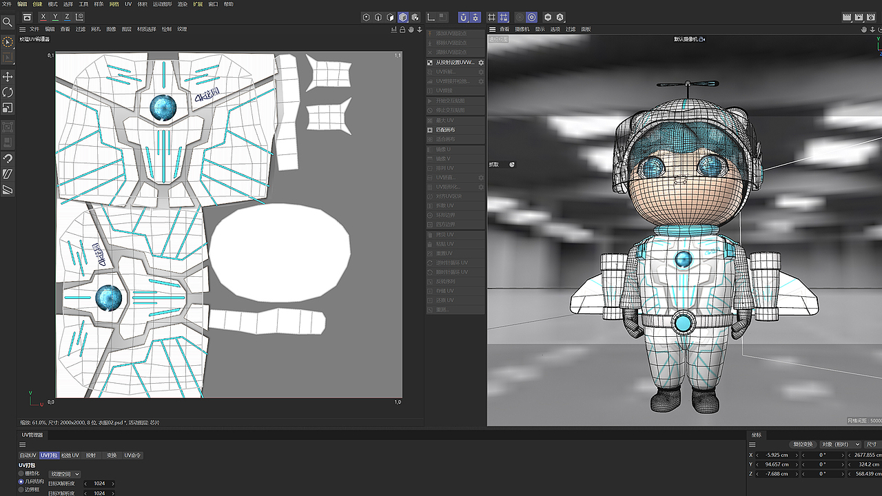Switch to the 投射 tab
Viewport: 882px width, 496px height.
[91, 455]
